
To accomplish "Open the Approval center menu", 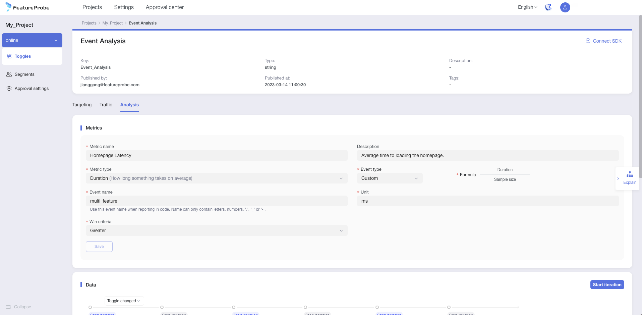I will [x=165, y=7].
